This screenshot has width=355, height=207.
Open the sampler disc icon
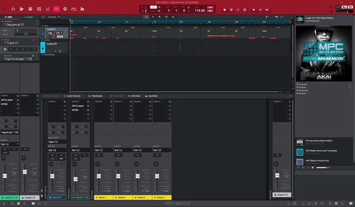tap(65, 9)
